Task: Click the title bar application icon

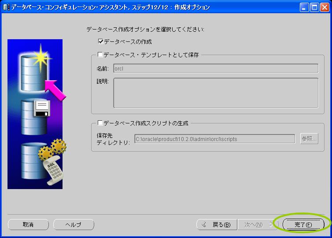Action: 6,7
